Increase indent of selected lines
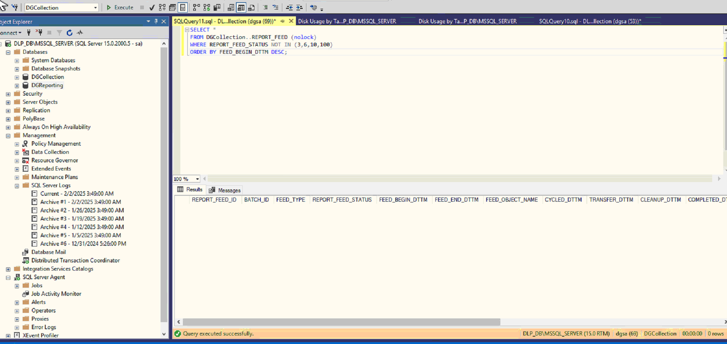The height and width of the screenshot is (344, 727). coord(299,7)
